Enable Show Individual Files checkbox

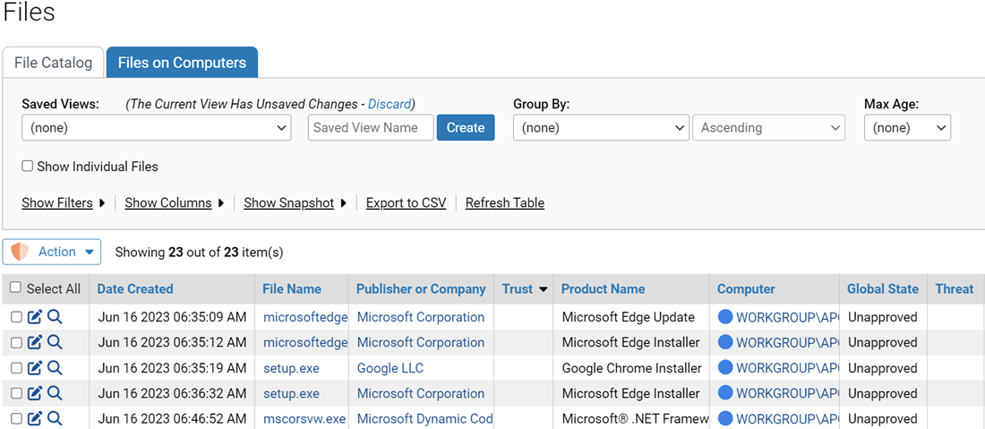pos(28,167)
